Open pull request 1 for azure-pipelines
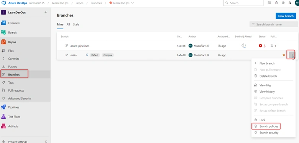The height and width of the screenshot is (143, 299). [x=273, y=46]
